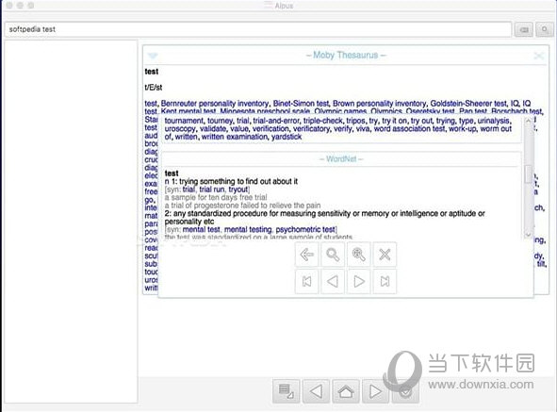The image size is (557, 412).
Task: Go to the next entry in popup
Action: [359, 282]
